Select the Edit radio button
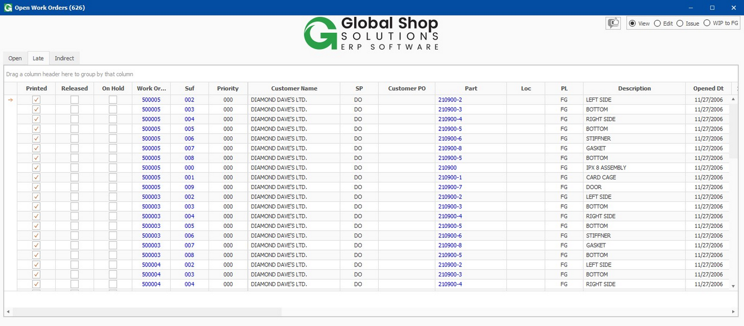The width and height of the screenshot is (744, 326). click(x=657, y=23)
